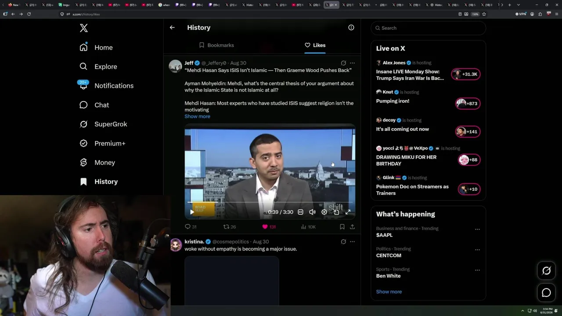
Task: Open the @cosmepolitics handle link
Action: pos(231,242)
